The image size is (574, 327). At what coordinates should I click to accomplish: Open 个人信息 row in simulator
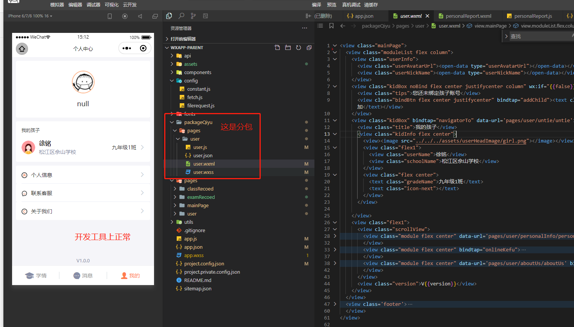coord(83,175)
